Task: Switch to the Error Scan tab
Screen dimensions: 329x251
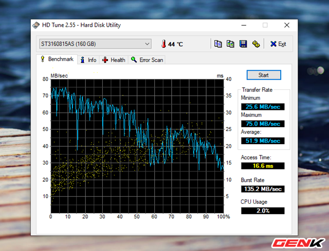Action: [147, 60]
